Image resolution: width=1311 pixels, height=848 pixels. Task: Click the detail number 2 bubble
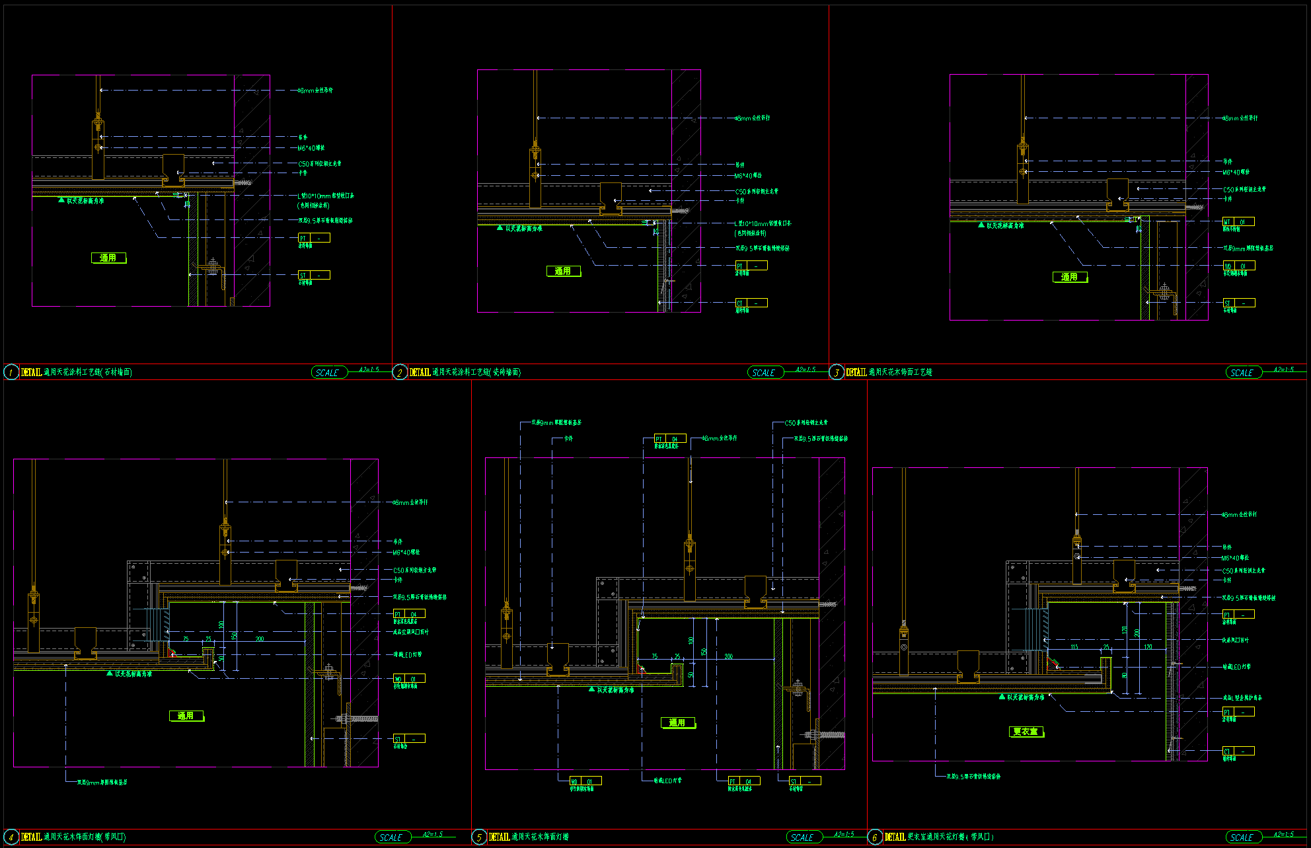400,372
